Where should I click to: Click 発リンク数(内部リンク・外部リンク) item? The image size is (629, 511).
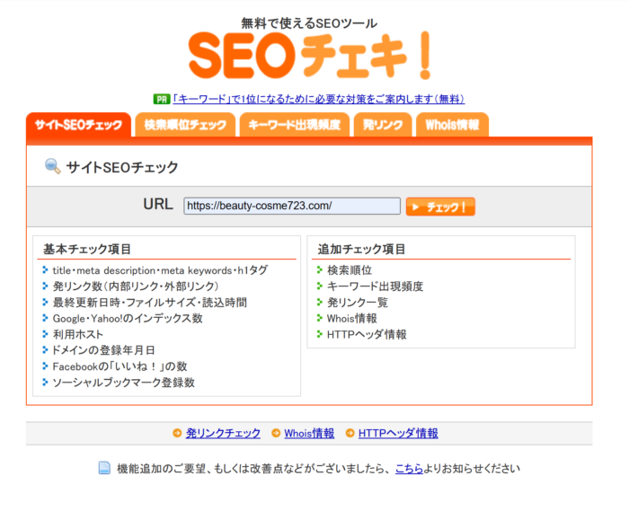[136, 286]
